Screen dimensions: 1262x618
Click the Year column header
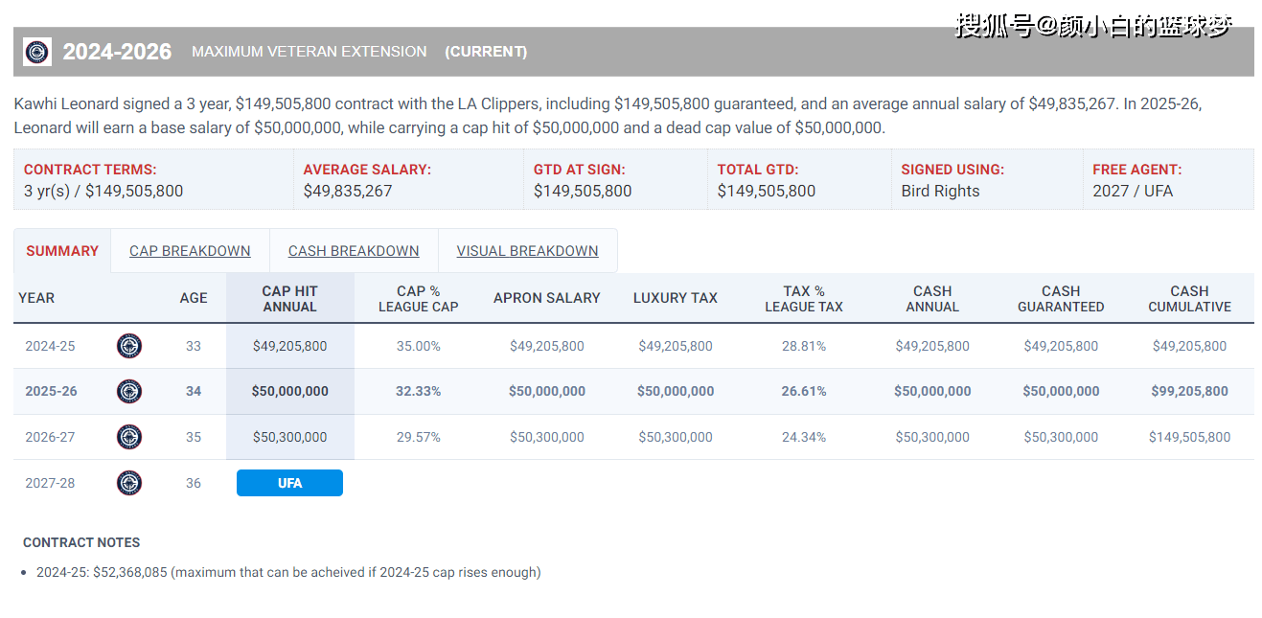36,298
